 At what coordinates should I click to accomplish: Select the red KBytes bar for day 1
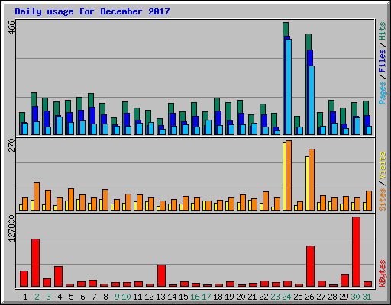pos(24,278)
